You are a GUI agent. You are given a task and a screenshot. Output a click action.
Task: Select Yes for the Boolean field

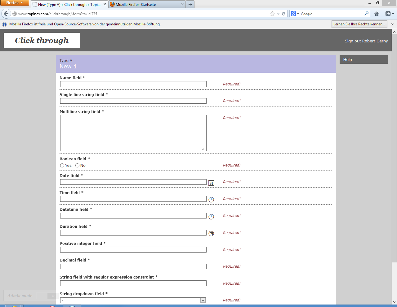point(62,166)
